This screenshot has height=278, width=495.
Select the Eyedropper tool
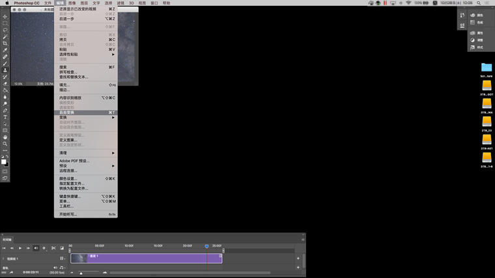pyautogui.click(x=5, y=50)
